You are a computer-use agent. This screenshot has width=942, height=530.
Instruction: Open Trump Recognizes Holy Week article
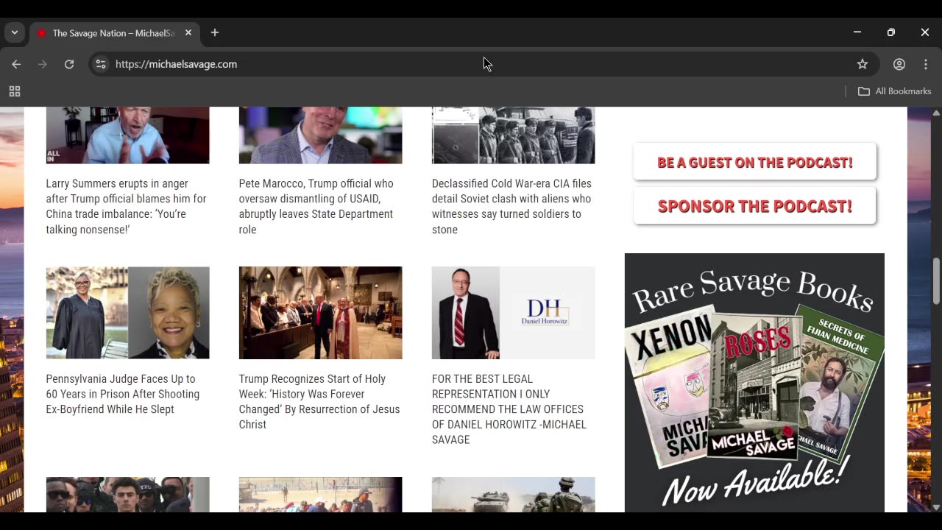[319, 401]
